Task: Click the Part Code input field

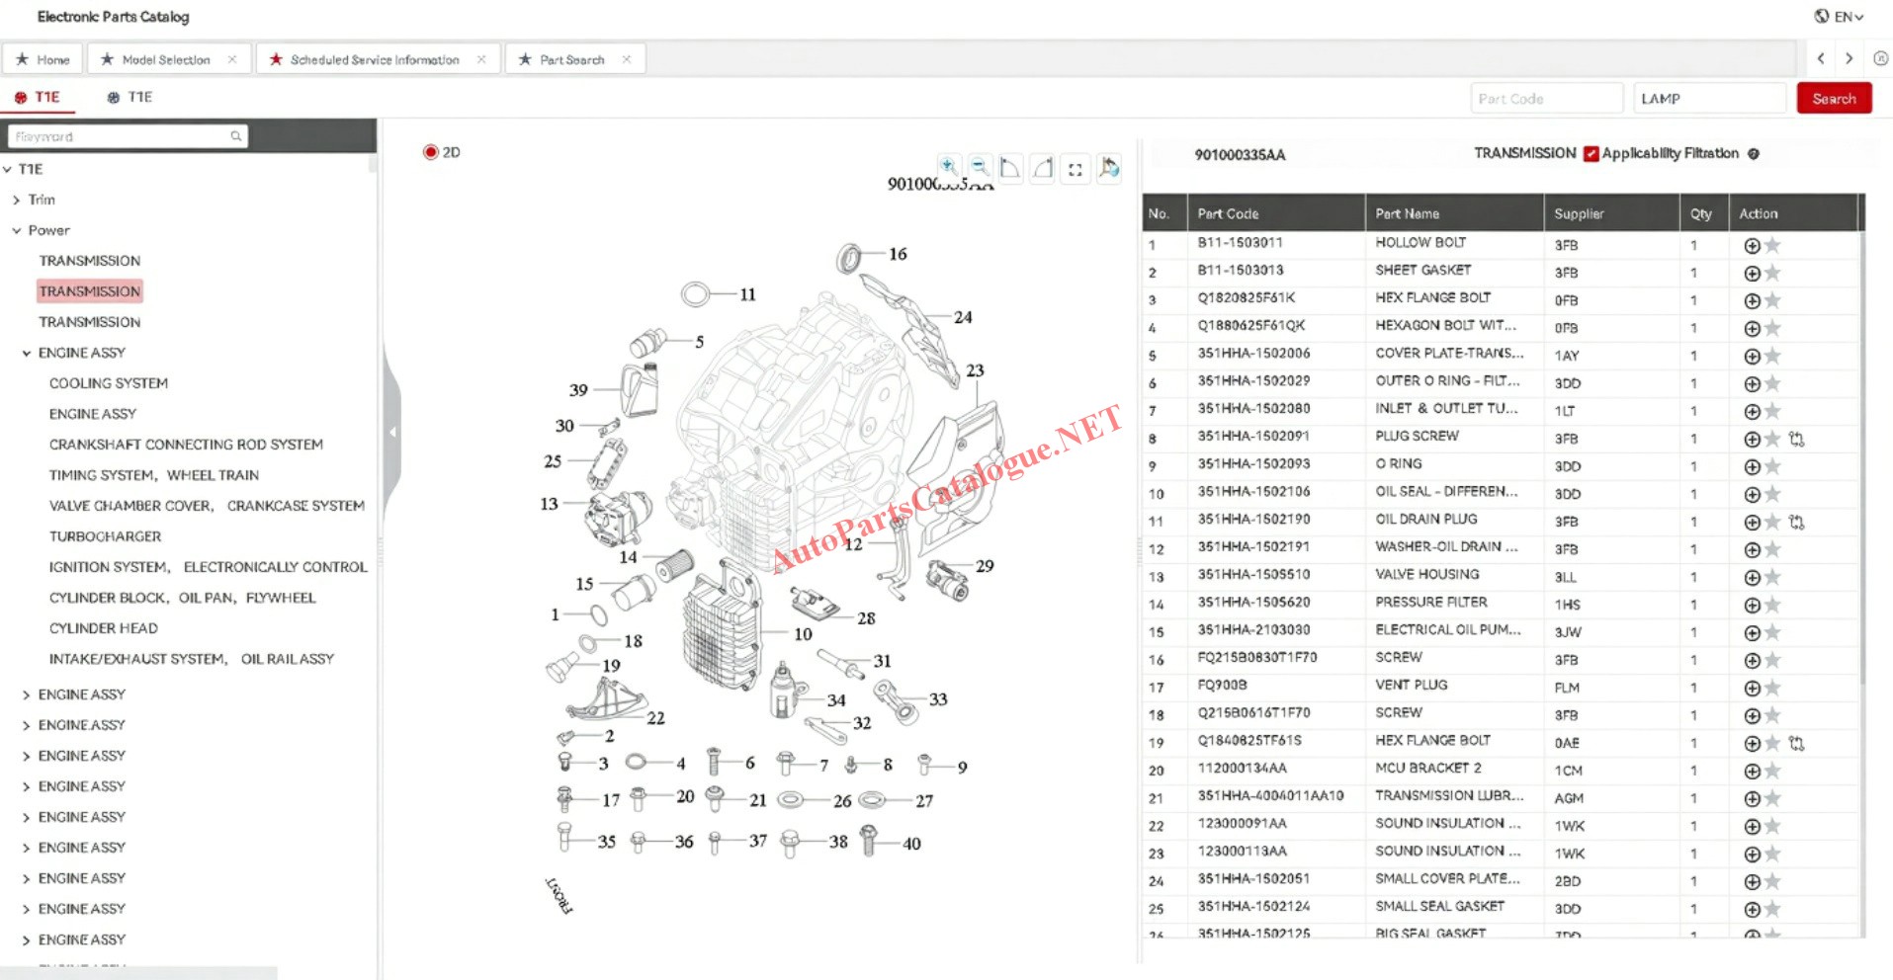Action: (1545, 99)
